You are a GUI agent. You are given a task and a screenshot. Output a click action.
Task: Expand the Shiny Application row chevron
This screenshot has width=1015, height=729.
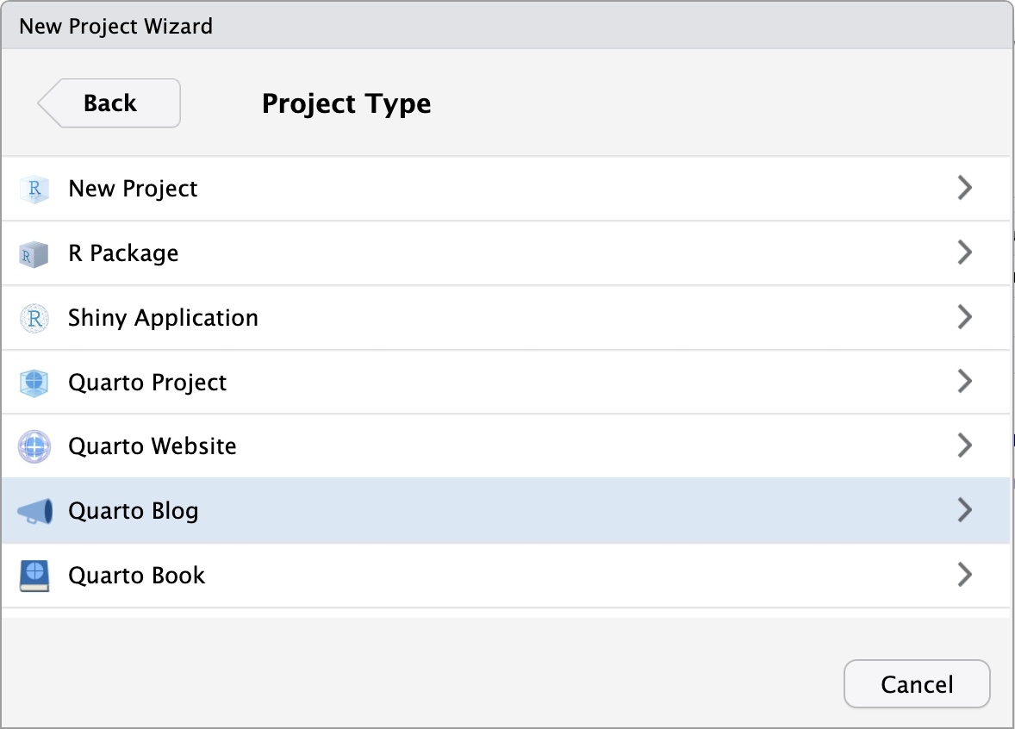click(x=965, y=317)
